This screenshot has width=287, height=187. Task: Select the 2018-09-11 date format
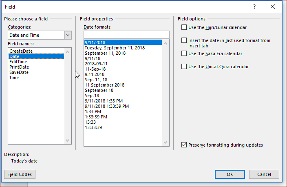click(96, 64)
